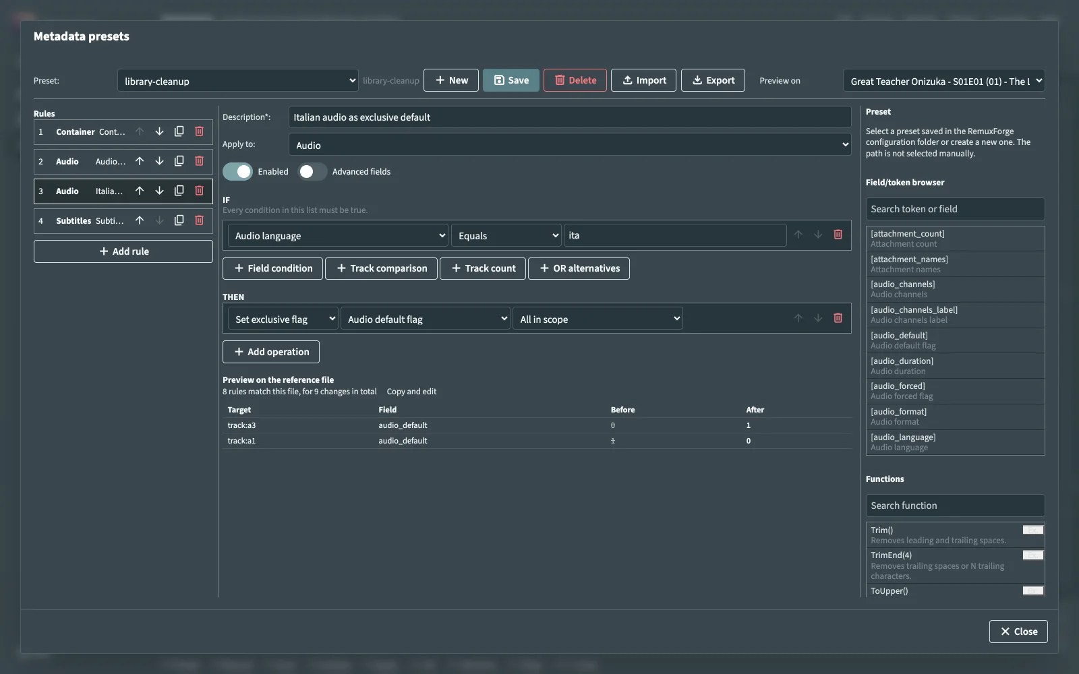Image resolution: width=1079 pixels, height=674 pixels.
Task: Delete the Container rule
Action: coord(199,131)
